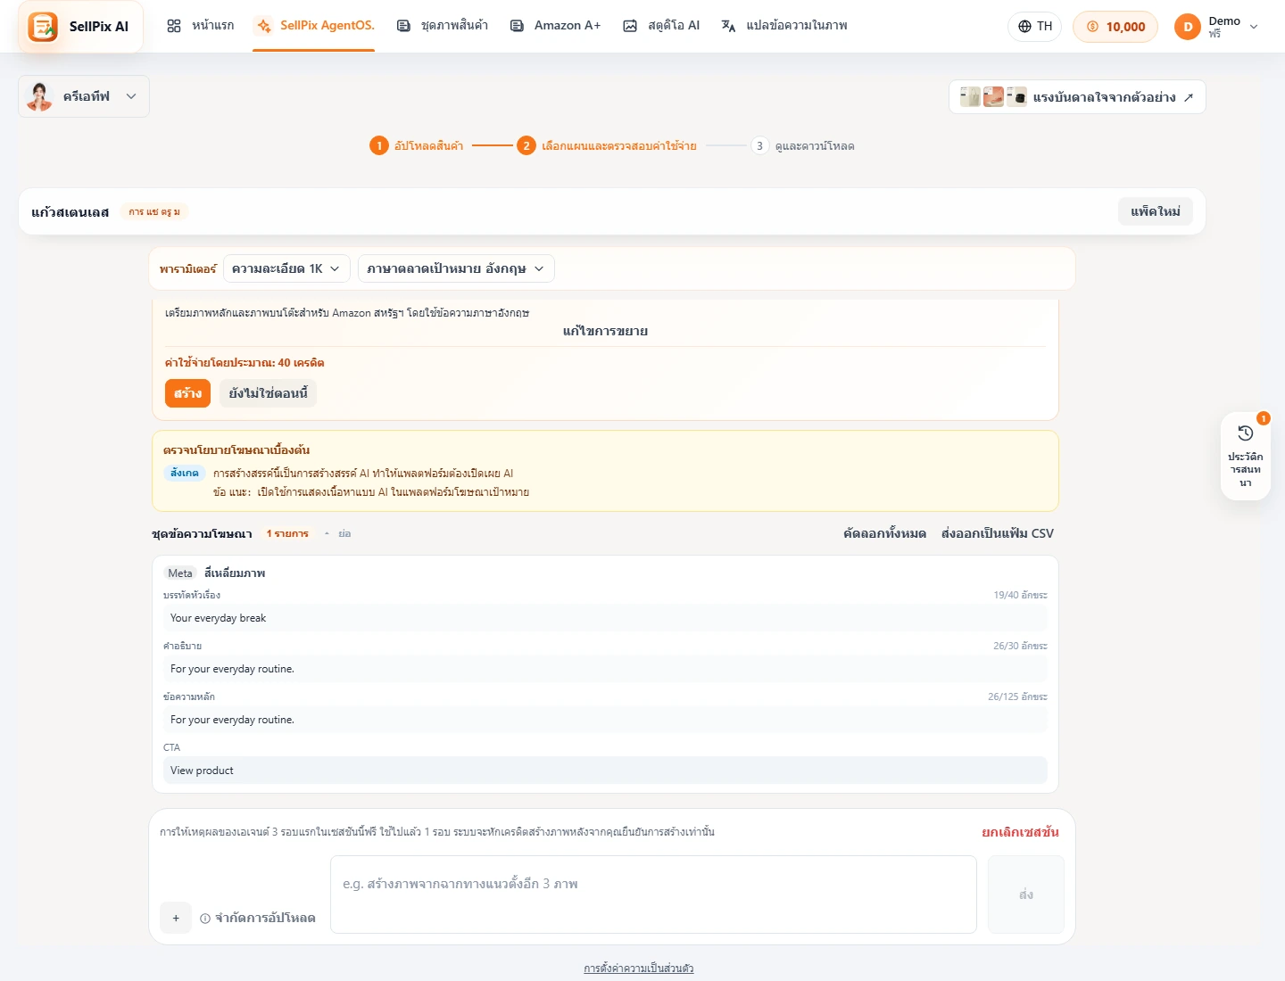Click the prompt text input field
The width and height of the screenshot is (1285, 981).
tap(653, 894)
